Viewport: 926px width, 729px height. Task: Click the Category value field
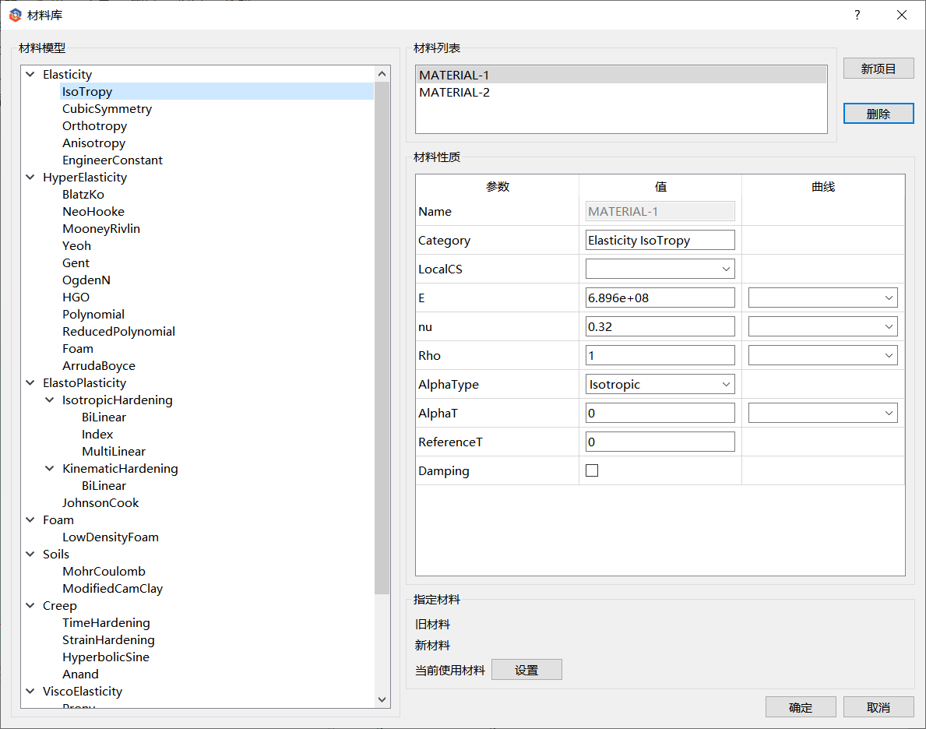(x=660, y=240)
